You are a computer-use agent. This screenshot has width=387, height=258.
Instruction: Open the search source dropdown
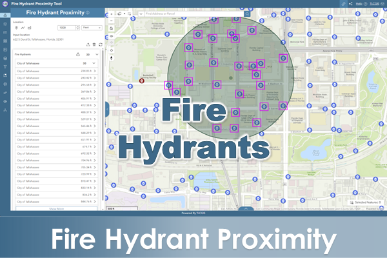pos(141,14)
